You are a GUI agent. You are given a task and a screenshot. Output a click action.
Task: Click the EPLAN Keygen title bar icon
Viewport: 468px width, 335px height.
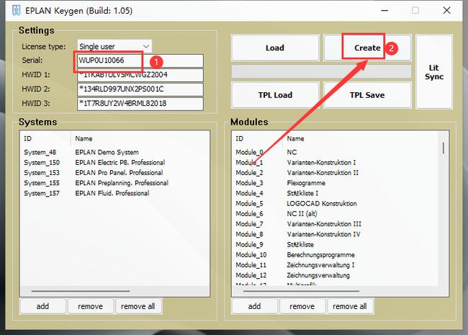pyautogui.click(x=16, y=11)
